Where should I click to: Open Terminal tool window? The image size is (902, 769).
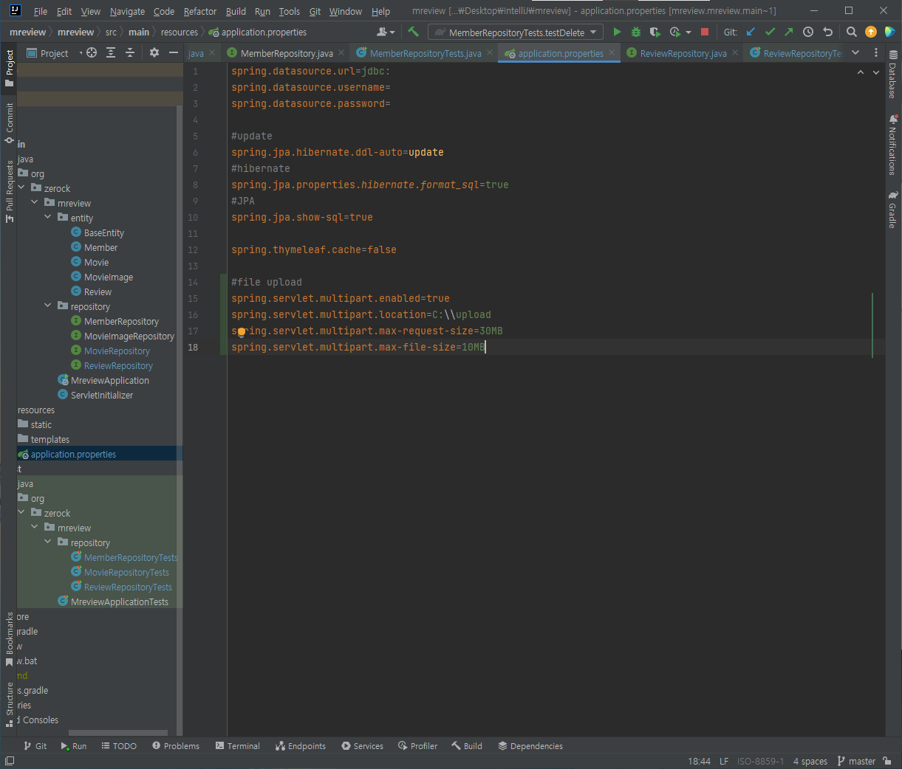tap(237, 746)
